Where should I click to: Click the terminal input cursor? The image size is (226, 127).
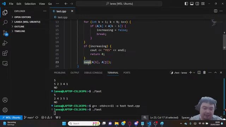(x=55, y=113)
